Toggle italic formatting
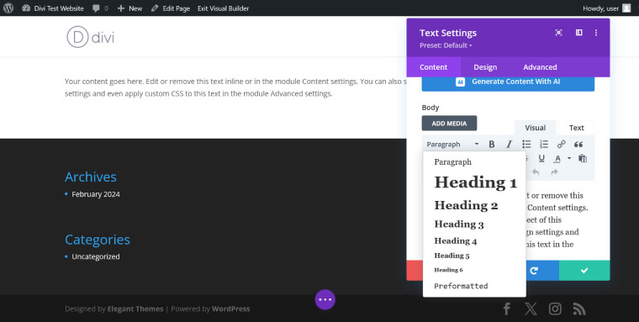Viewport: 639px width, 322px height. (509, 145)
